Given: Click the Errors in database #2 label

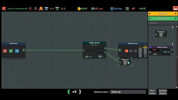Looking at the screenshot, I should tap(18, 9).
